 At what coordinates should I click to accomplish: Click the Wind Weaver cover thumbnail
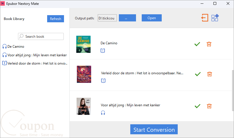(84, 74)
